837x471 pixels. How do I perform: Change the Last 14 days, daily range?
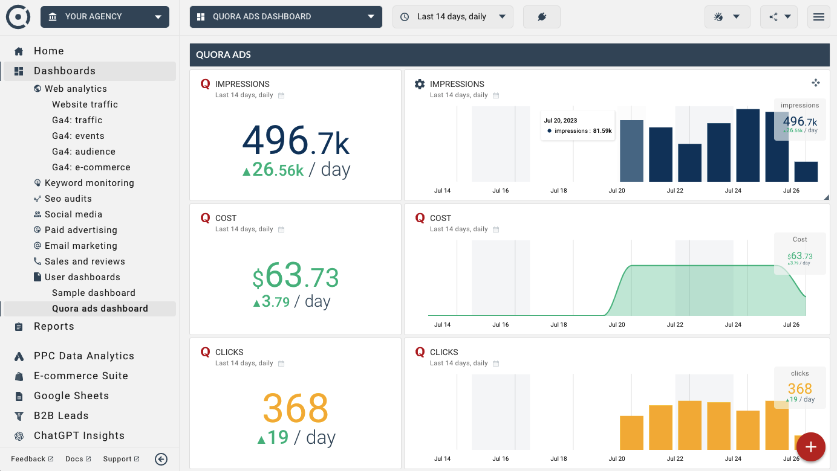453,17
